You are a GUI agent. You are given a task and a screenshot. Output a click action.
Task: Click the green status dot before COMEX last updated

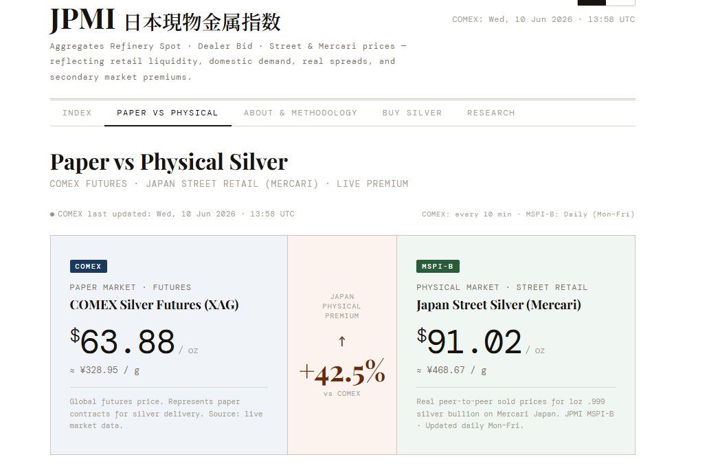(52, 214)
